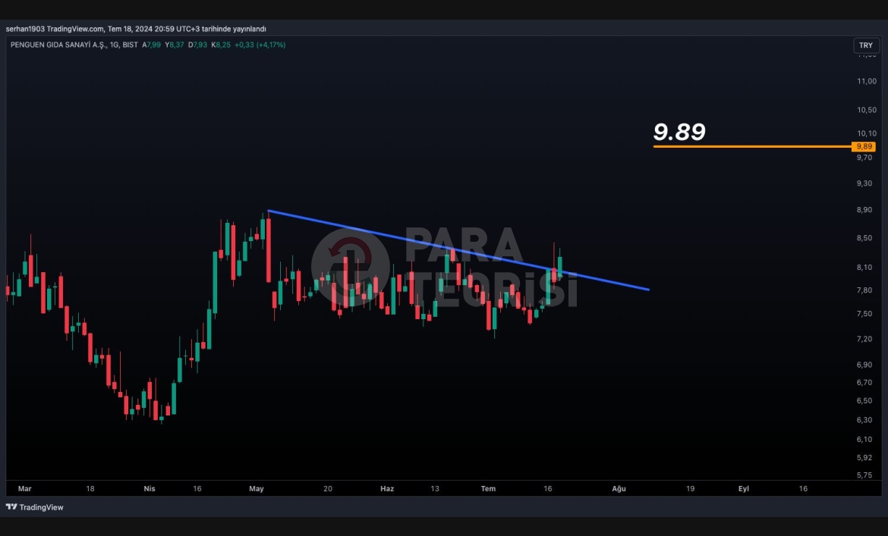Click the Eyl date axis label
The image size is (888, 536).
pyautogui.click(x=744, y=488)
